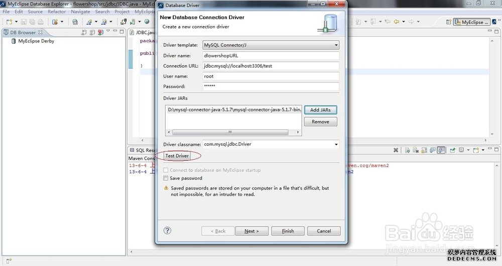The image size is (502, 266).
Task: Click the New wizard toolbar icon
Action: point(10,22)
